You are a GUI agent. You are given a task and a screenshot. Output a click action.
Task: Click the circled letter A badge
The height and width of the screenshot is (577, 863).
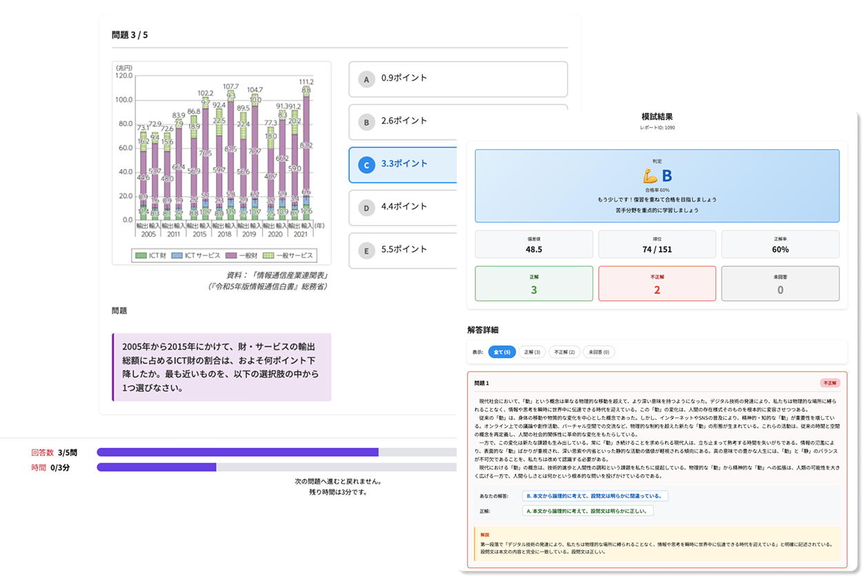(366, 79)
